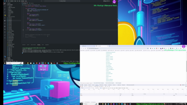Click the Switch DevTools language button
The image size is (187, 105).
click(x=110, y=83)
